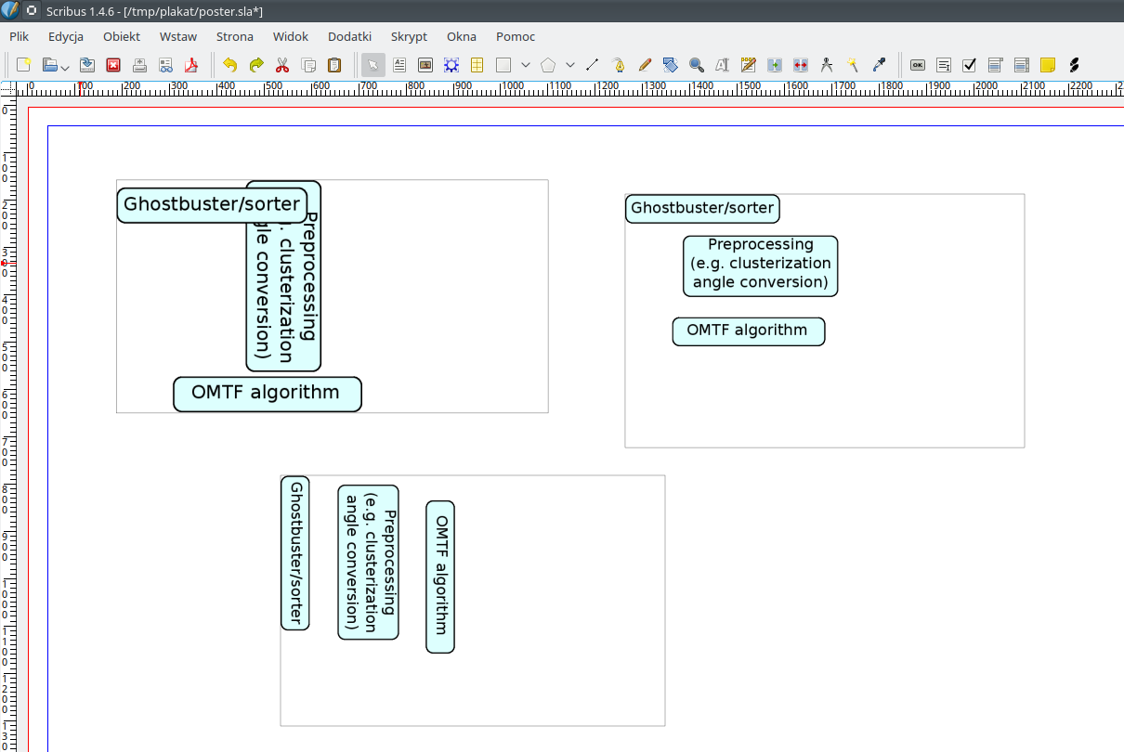The image size is (1124, 752).
Task: Select the Line tool
Action: [593, 65]
